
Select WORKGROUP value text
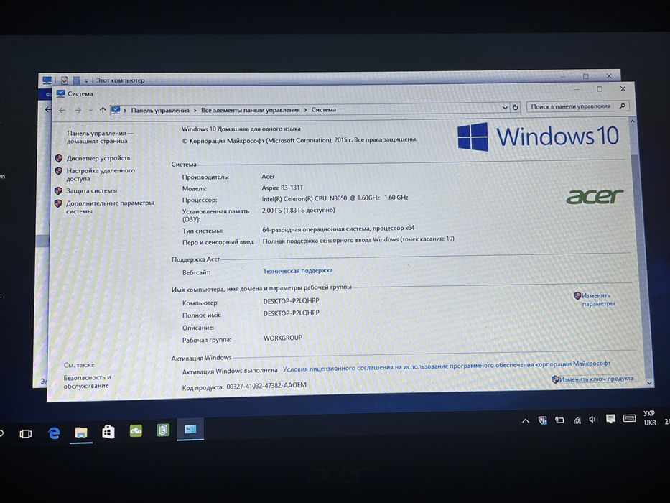point(282,338)
